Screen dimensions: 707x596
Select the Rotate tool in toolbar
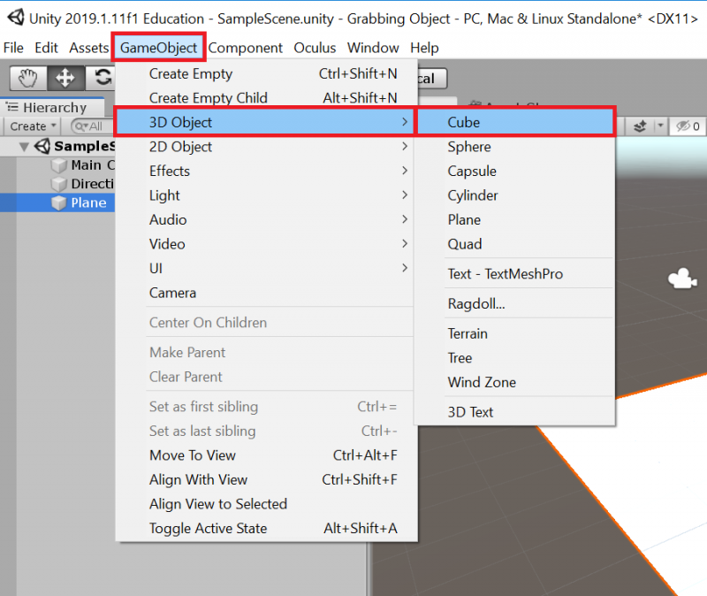tap(102, 78)
